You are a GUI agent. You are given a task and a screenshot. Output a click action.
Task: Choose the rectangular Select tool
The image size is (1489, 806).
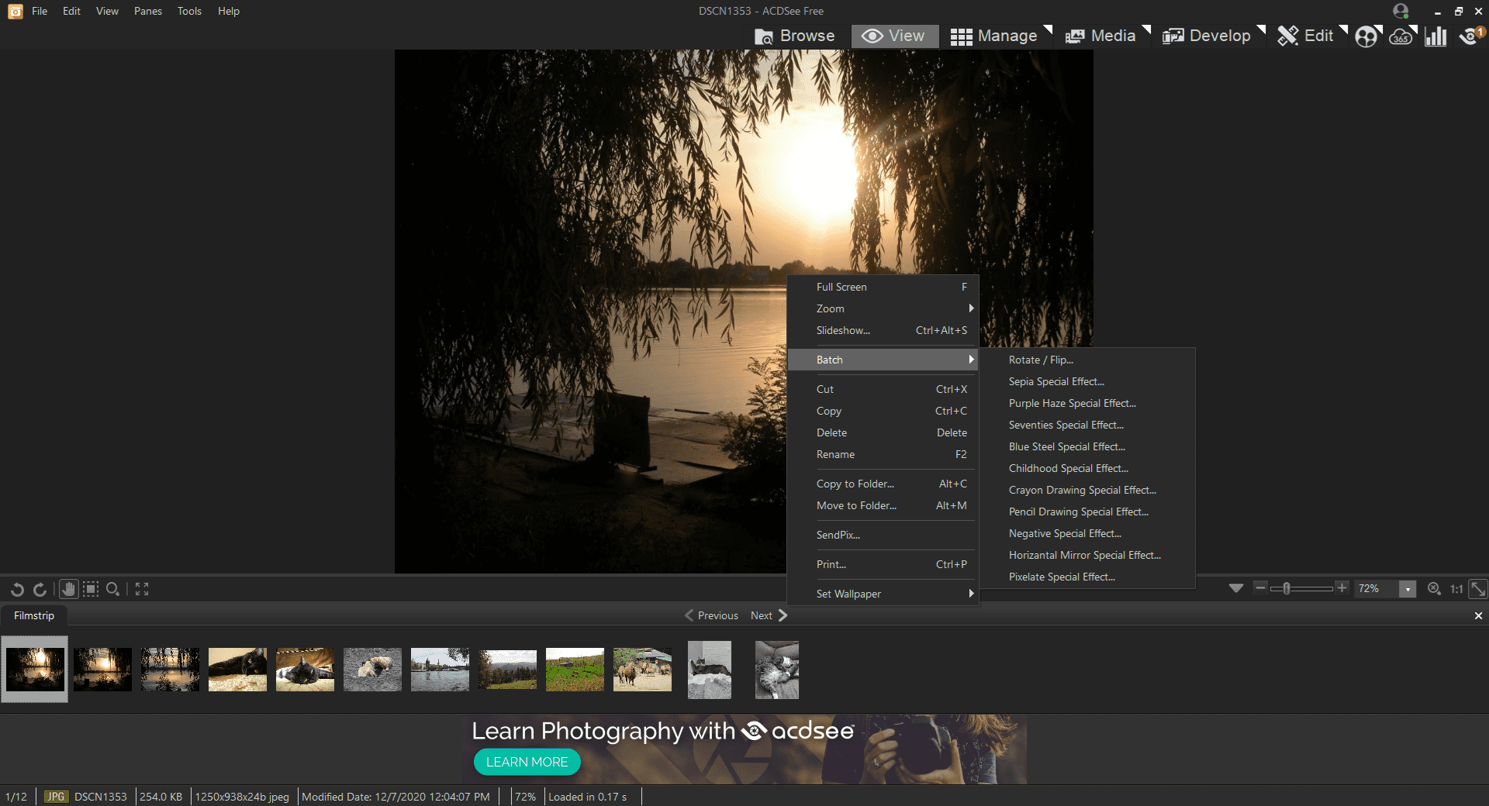[x=91, y=590]
